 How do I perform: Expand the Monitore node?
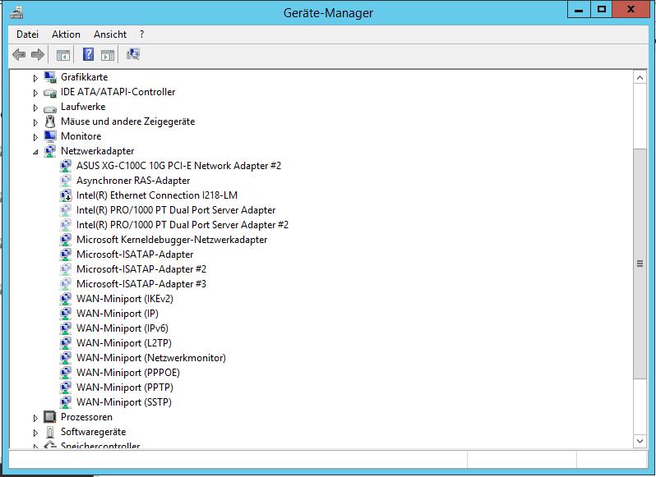pyautogui.click(x=35, y=137)
